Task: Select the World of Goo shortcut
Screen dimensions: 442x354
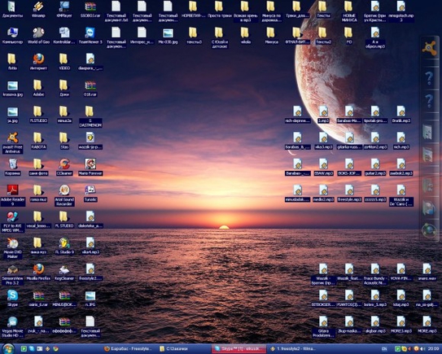Action: coord(38,36)
